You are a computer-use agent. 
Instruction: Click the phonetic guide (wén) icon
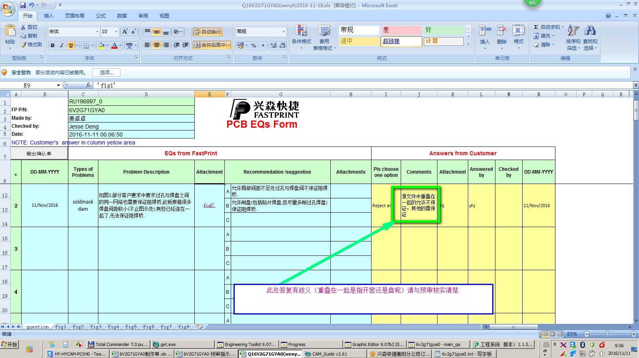point(129,45)
